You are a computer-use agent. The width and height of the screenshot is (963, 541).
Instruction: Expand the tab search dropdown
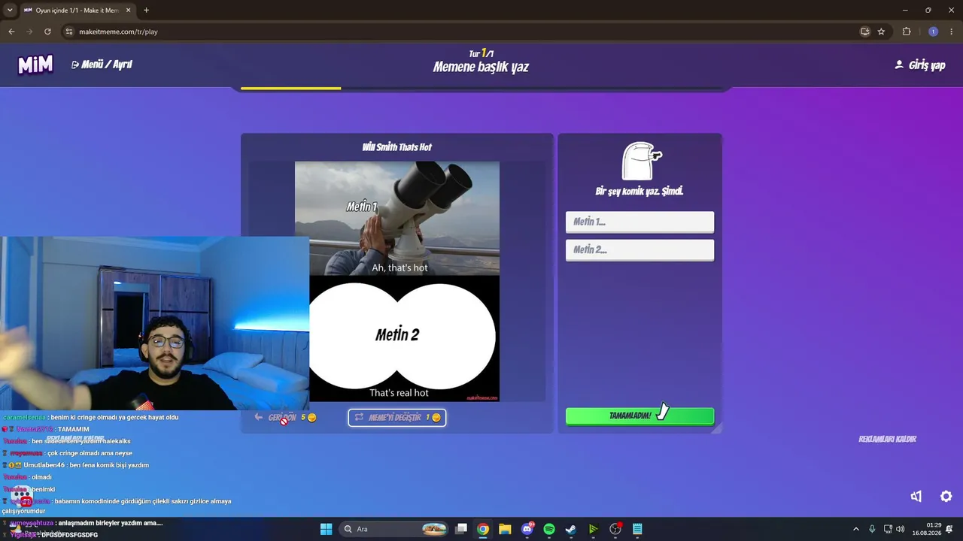click(x=10, y=11)
